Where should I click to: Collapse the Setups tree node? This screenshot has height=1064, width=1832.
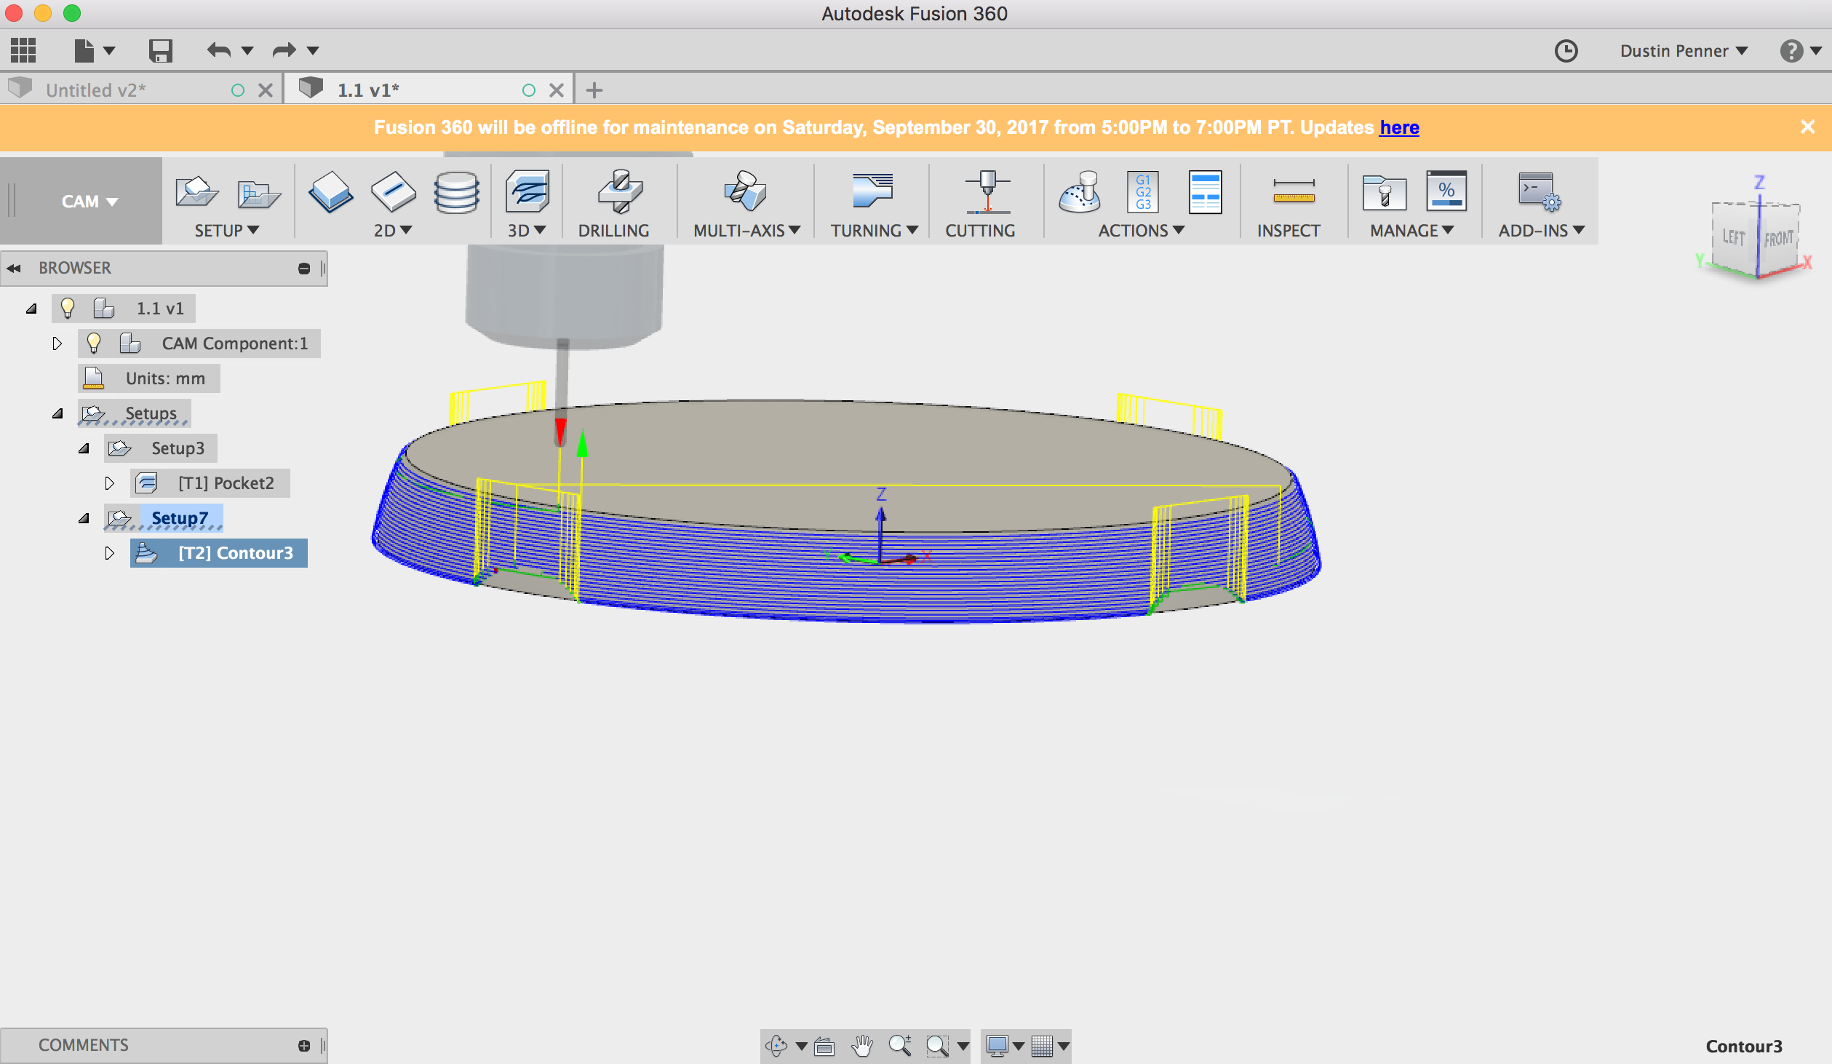pos(57,413)
